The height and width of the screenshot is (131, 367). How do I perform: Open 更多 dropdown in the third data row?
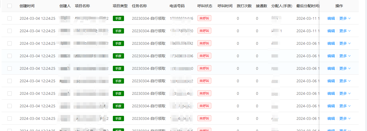[x=345, y=43]
